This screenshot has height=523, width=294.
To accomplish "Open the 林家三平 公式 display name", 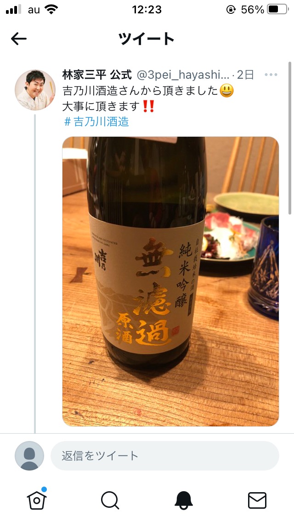I will click(x=97, y=75).
